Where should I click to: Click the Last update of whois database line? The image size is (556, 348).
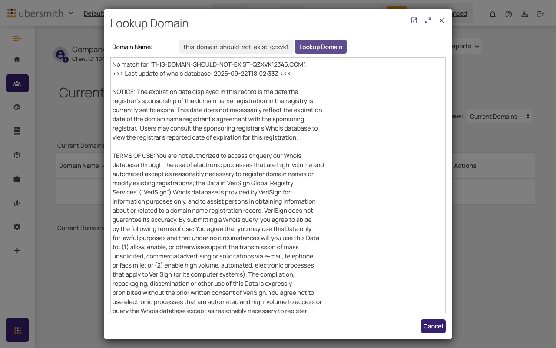pyautogui.click(x=202, y=74)
